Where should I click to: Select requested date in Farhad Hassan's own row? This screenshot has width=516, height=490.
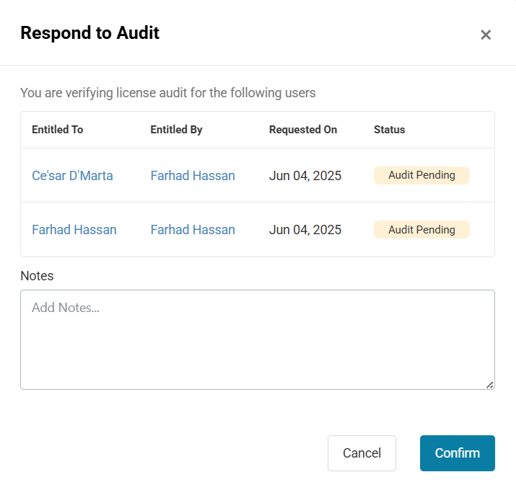[x=305, y=229]
